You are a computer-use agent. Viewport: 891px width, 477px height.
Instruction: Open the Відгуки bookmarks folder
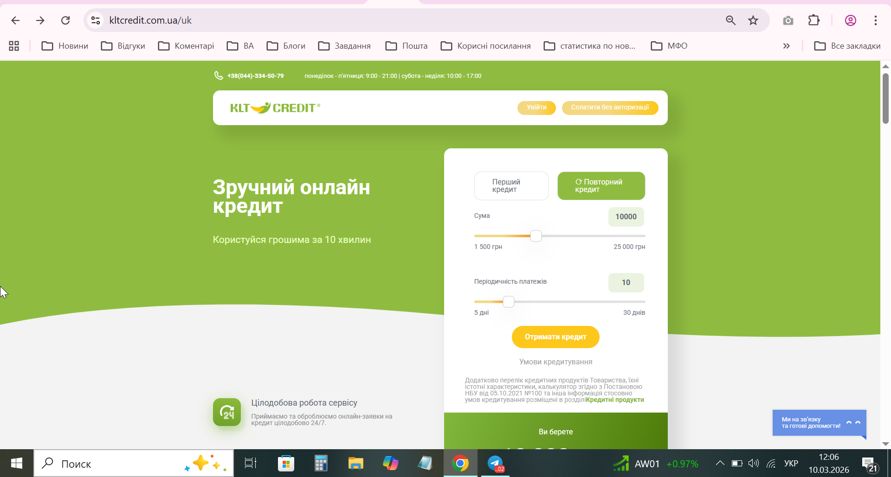tap(123, 46)
